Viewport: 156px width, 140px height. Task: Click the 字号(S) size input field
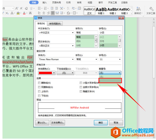[x=110, y=33]
